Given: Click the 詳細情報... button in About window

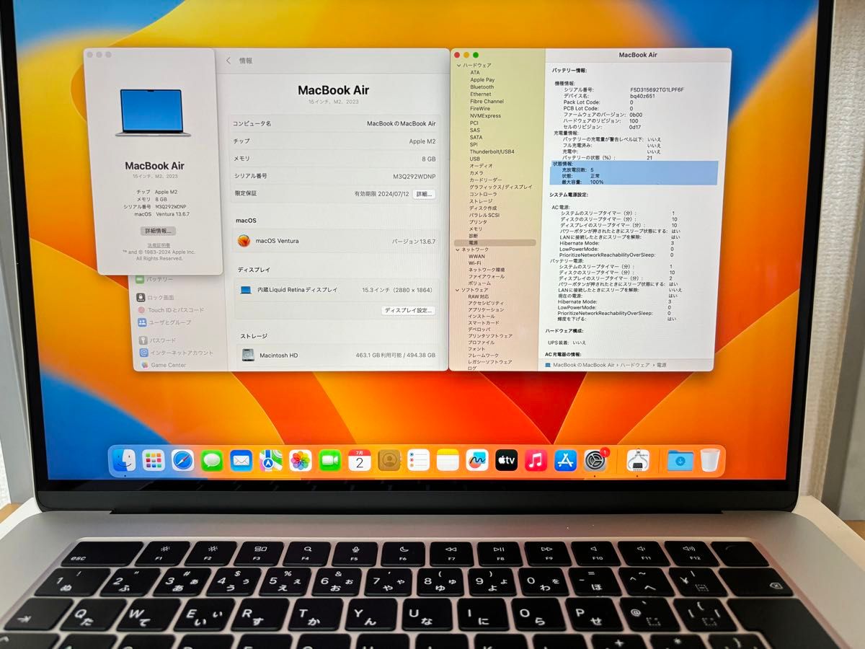Looking at the screenshot, I should point(158,231).
